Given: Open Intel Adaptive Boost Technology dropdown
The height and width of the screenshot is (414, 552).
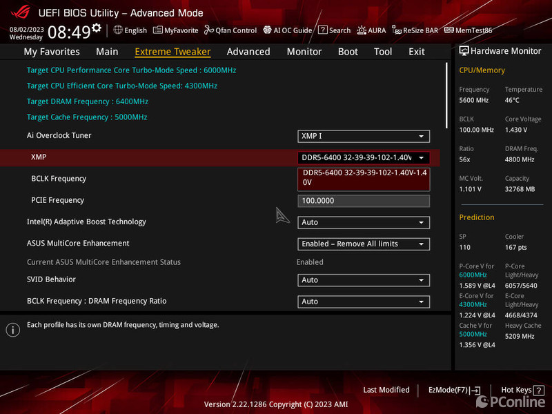Looking at the screenshot, I should click(x=364, y=222).
